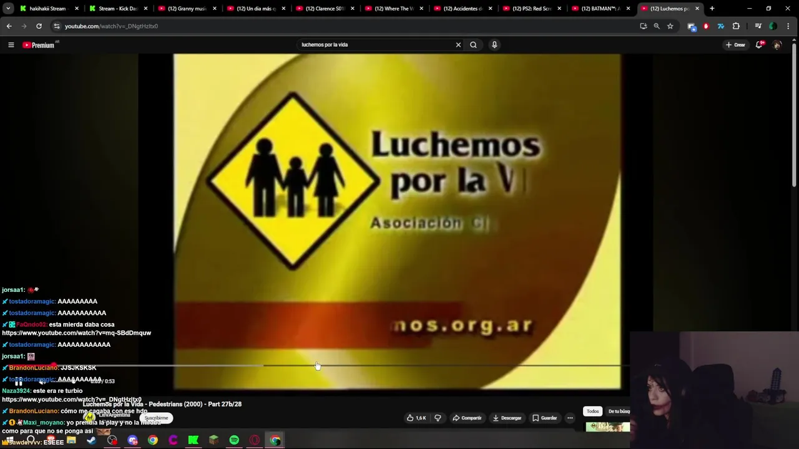The height and width of the screenshot is (449, 799).
Task: Open Chrome three-dot menu
Action: click(788, 26)
